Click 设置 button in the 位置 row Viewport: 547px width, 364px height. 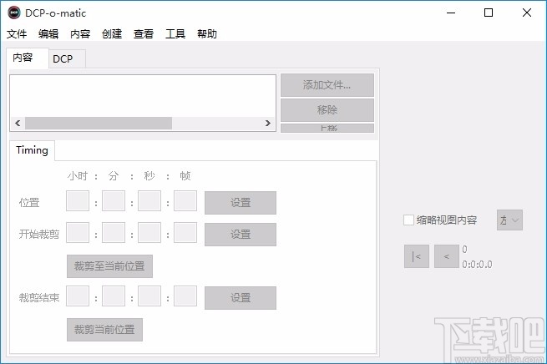coord(241,203)
